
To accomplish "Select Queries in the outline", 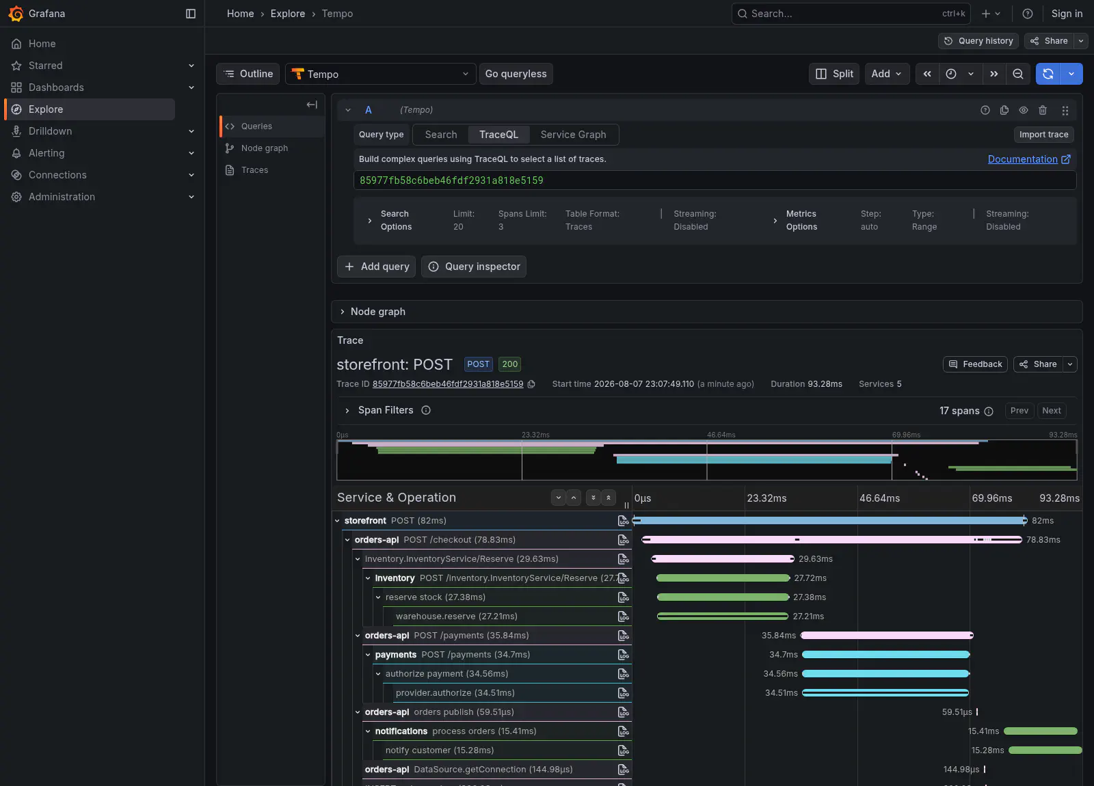I will pyautogui.click(x=272, y=126).
